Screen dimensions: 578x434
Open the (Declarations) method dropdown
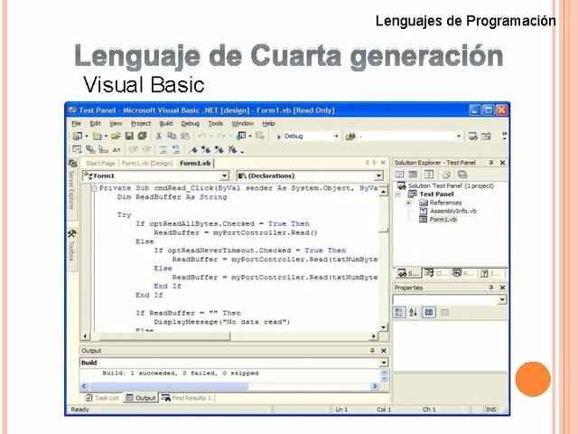378,175
